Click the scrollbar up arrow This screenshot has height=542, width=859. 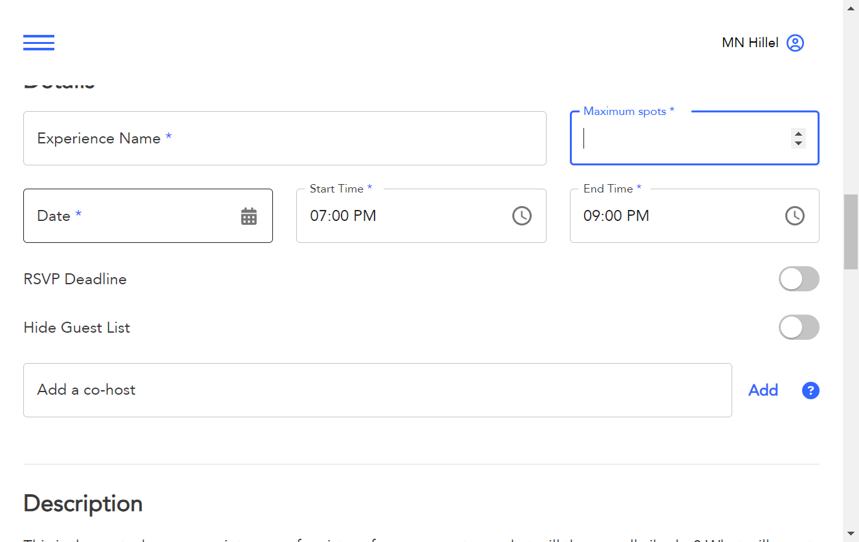851,7
